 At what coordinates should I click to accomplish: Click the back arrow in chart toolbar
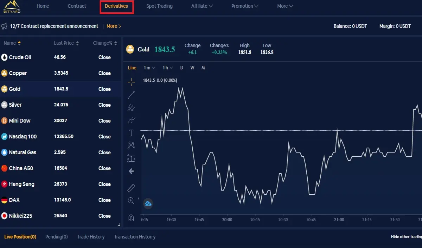pos(131,171)
